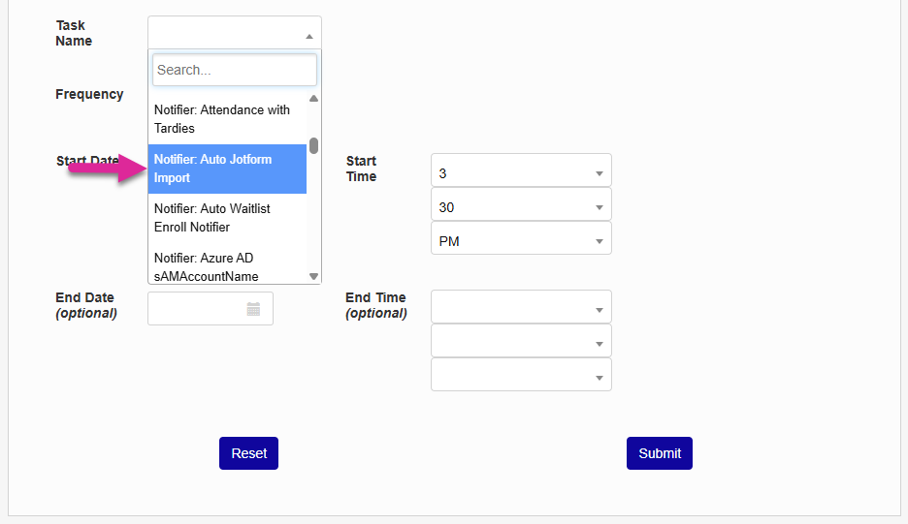Choose Notifier: Auto Jotform Import option
The width and height of the screenshot is (908, 524).
(227, 169)
